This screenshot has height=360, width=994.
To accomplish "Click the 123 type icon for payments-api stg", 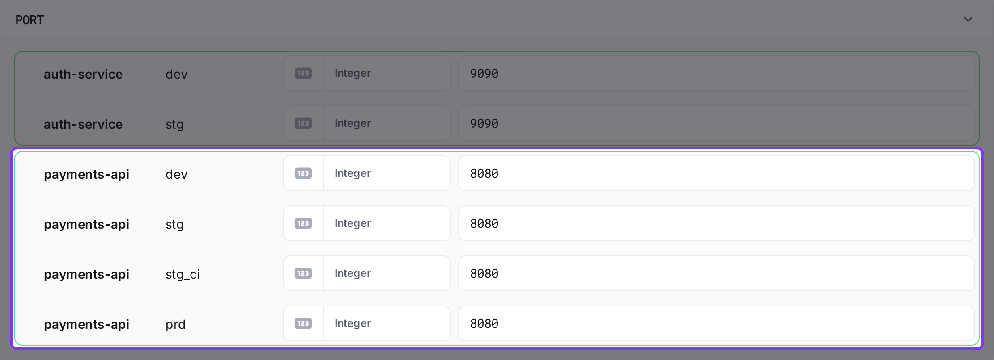I will pos(303,223).
